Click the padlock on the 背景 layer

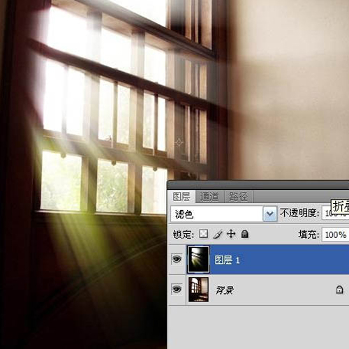339,290
